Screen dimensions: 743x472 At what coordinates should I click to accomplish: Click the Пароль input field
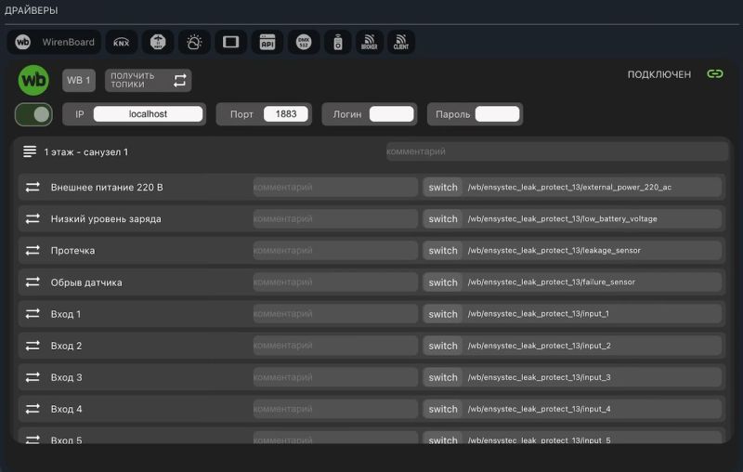(x=497, y=114)
